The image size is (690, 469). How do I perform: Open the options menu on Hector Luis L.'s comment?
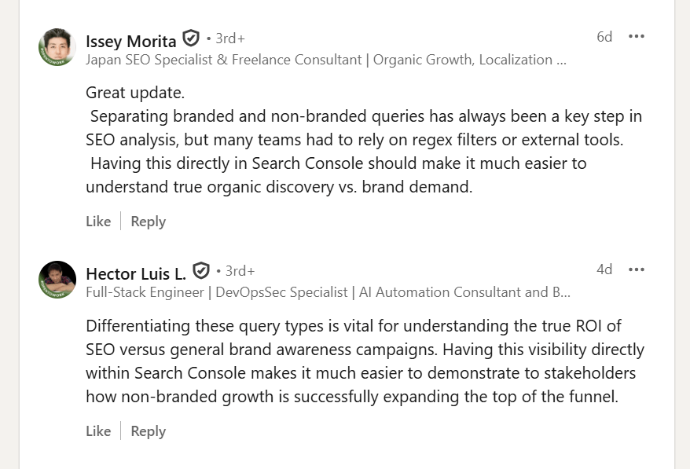(637, 269)
